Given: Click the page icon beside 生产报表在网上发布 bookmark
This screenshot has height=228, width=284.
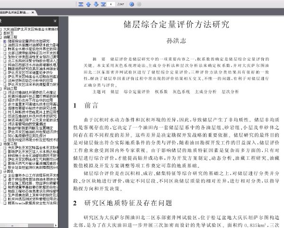Looking at the screenshot, I should tap(5, 195).
